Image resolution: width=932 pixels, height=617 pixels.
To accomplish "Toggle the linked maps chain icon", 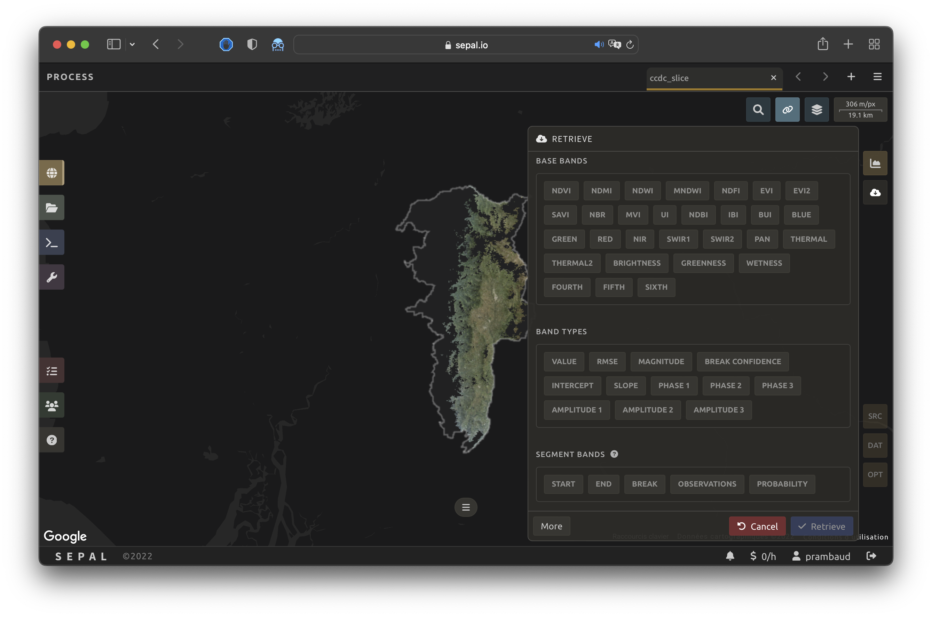I will pyautogui.click(x=787, y=110).
